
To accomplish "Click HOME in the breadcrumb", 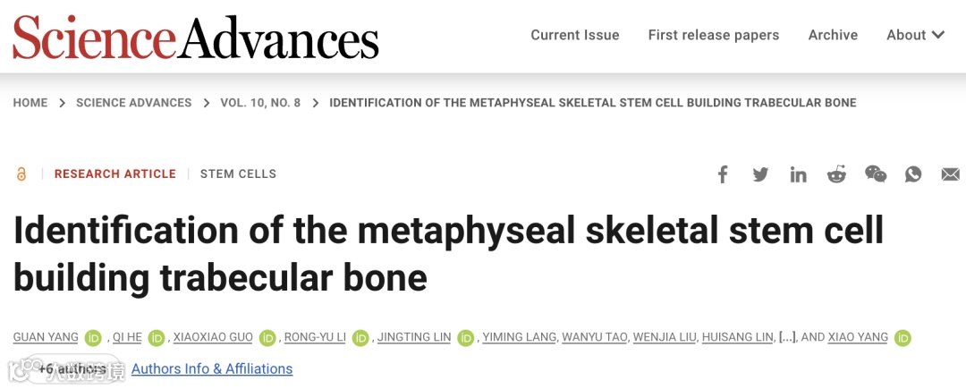I will (x=30, y=103).
